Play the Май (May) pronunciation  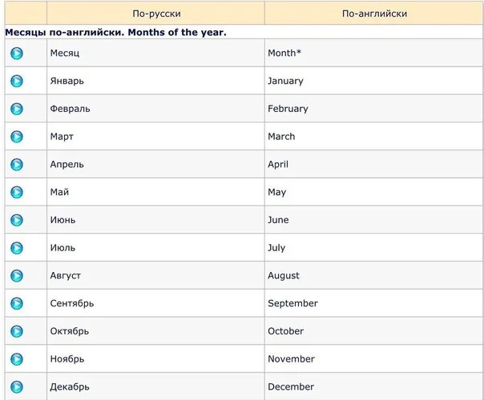[x=17, y=192]
